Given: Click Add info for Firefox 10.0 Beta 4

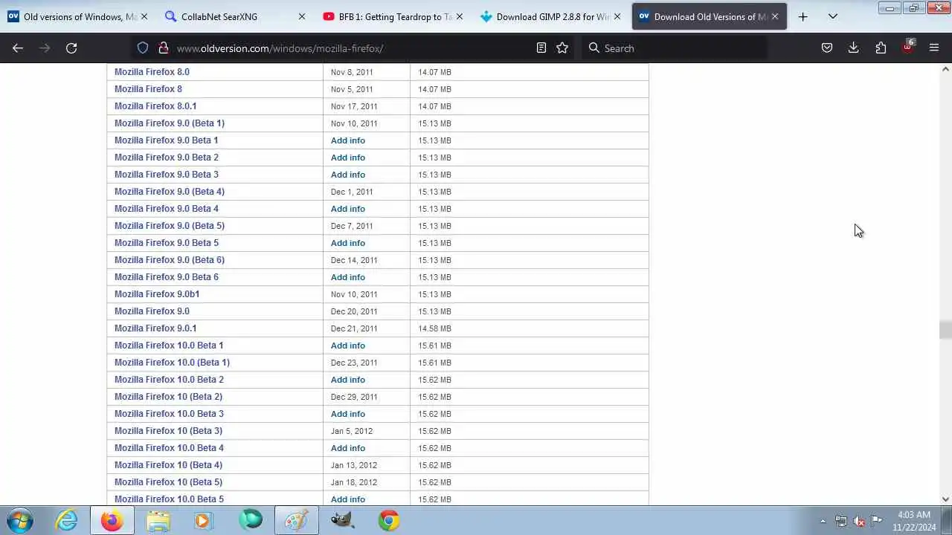Looking at the screenshot, I should click(348, 448).
